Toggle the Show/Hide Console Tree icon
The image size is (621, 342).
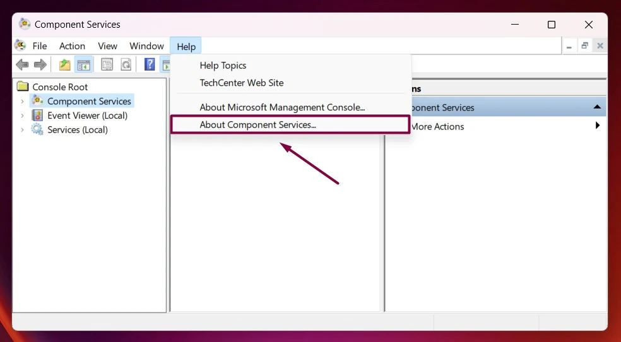tap(84, 64)
